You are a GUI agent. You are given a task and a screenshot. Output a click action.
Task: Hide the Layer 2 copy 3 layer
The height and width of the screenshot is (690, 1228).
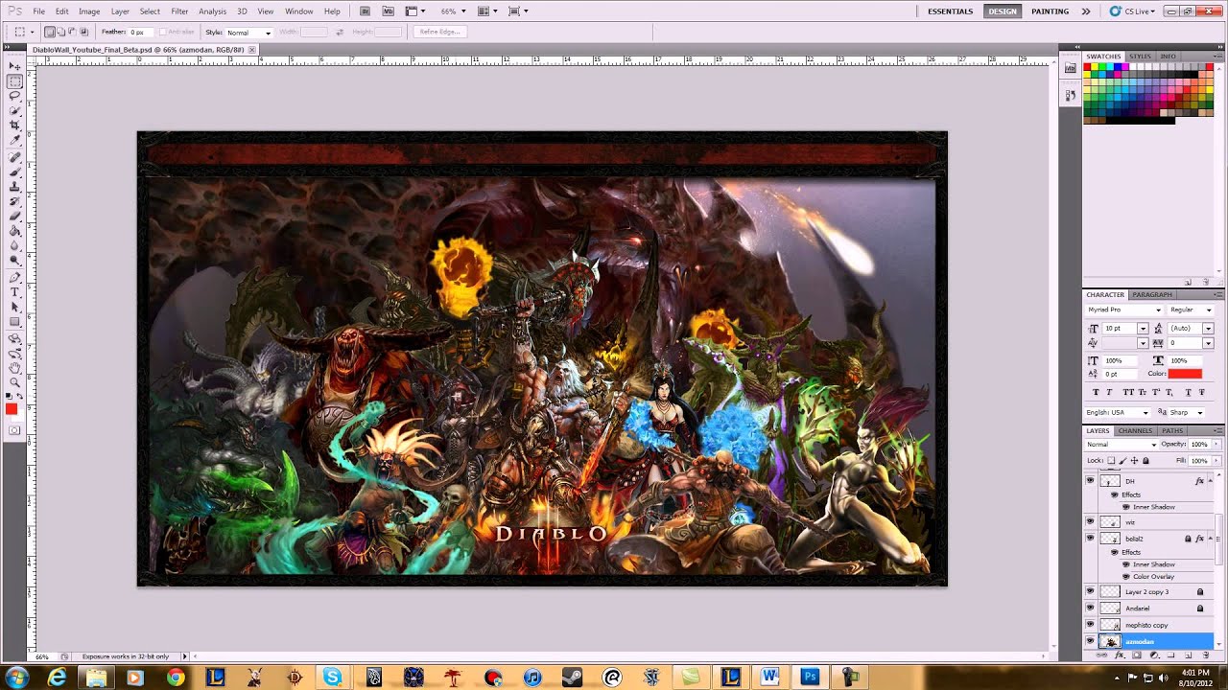[x=1090, y=591]
